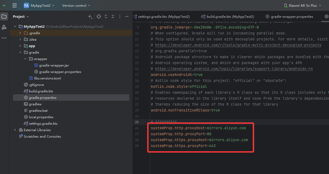The width and height of the screenshot is (329, 174).
Task: Collapse the gradle folder
Action: (x=20, y=53)
